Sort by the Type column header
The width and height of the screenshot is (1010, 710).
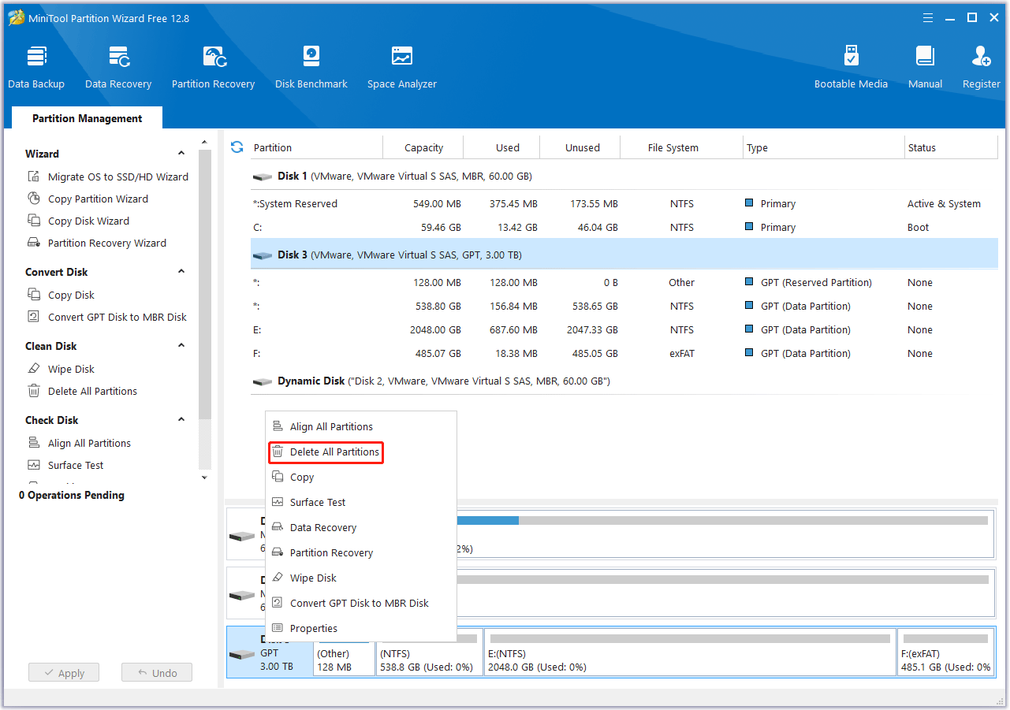824,147
